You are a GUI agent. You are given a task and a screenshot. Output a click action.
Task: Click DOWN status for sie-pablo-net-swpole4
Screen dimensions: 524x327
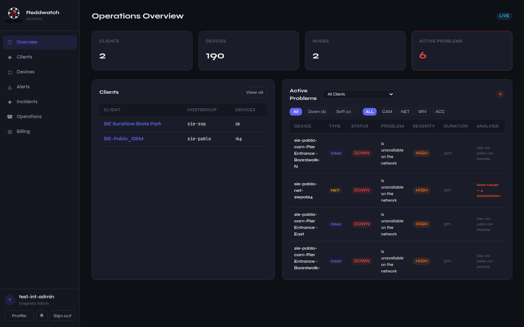coord(362,190)
